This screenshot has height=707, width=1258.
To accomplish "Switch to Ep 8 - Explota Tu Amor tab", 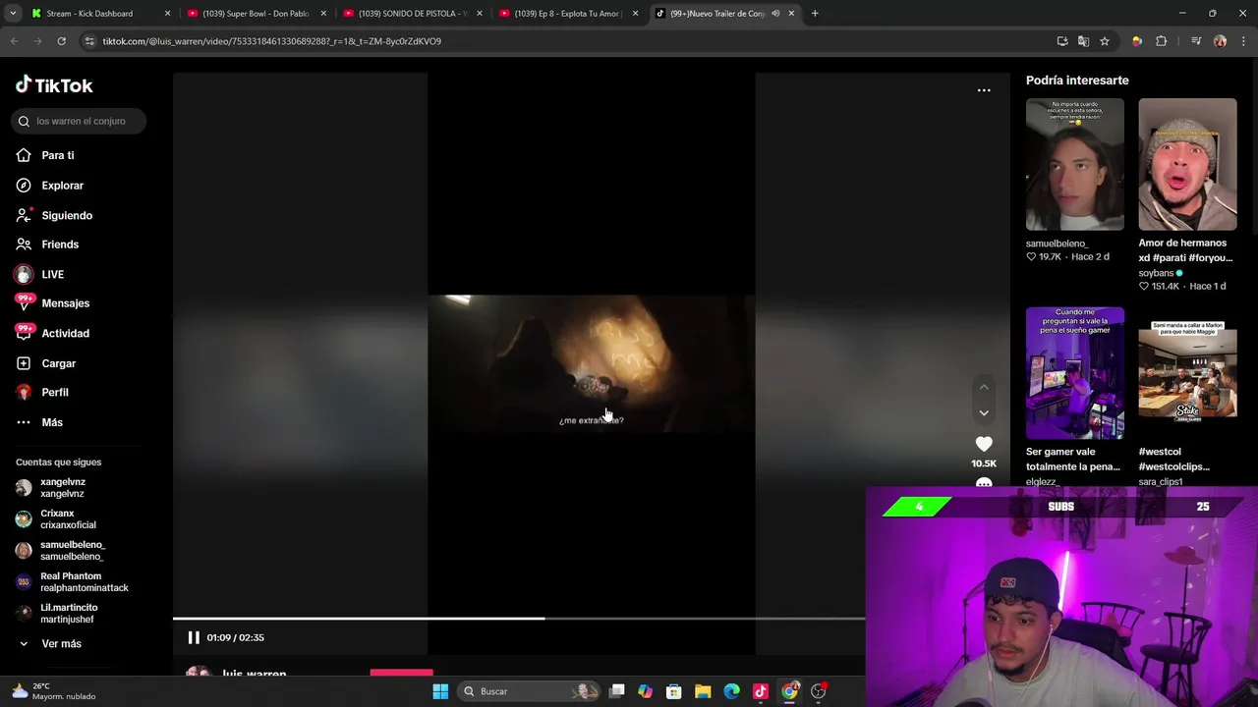I will click(x=567, y=14).
